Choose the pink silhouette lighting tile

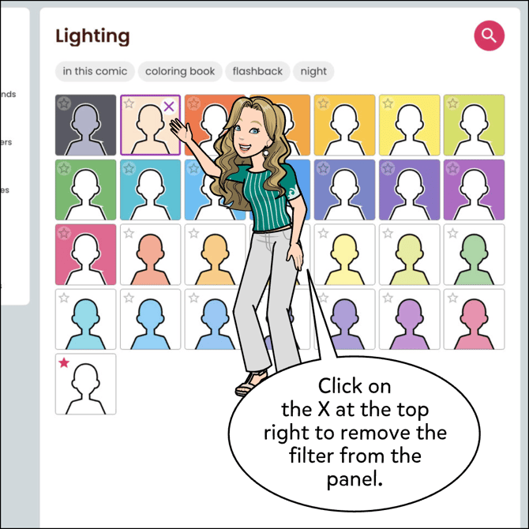click(474, 319)
